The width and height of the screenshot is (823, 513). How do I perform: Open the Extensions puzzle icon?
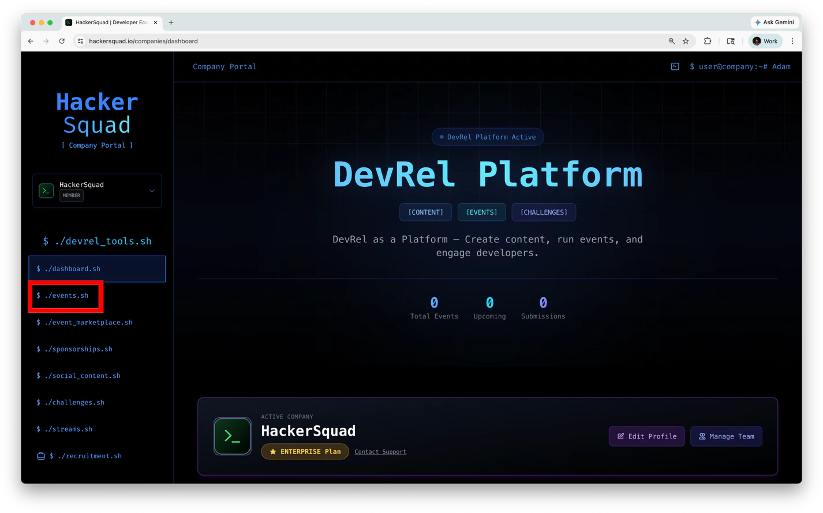708,41
